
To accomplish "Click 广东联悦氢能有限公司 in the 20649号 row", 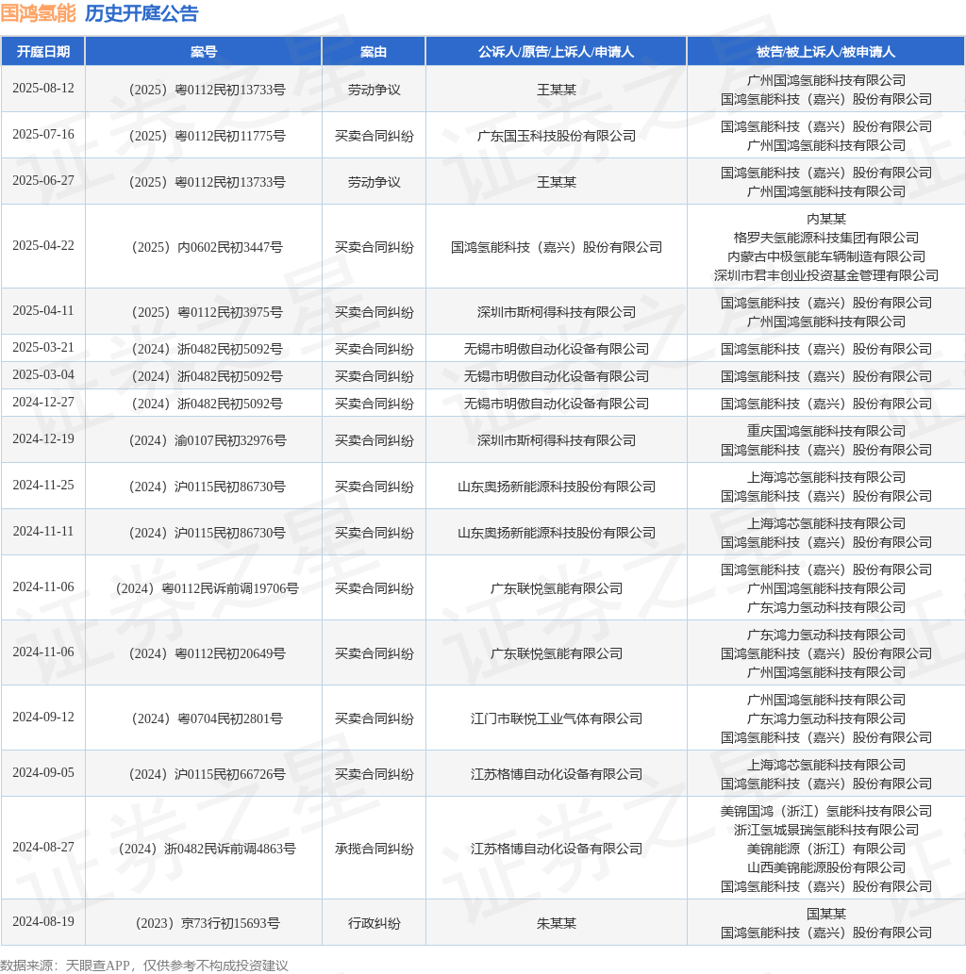I will [x=557, y=653].
